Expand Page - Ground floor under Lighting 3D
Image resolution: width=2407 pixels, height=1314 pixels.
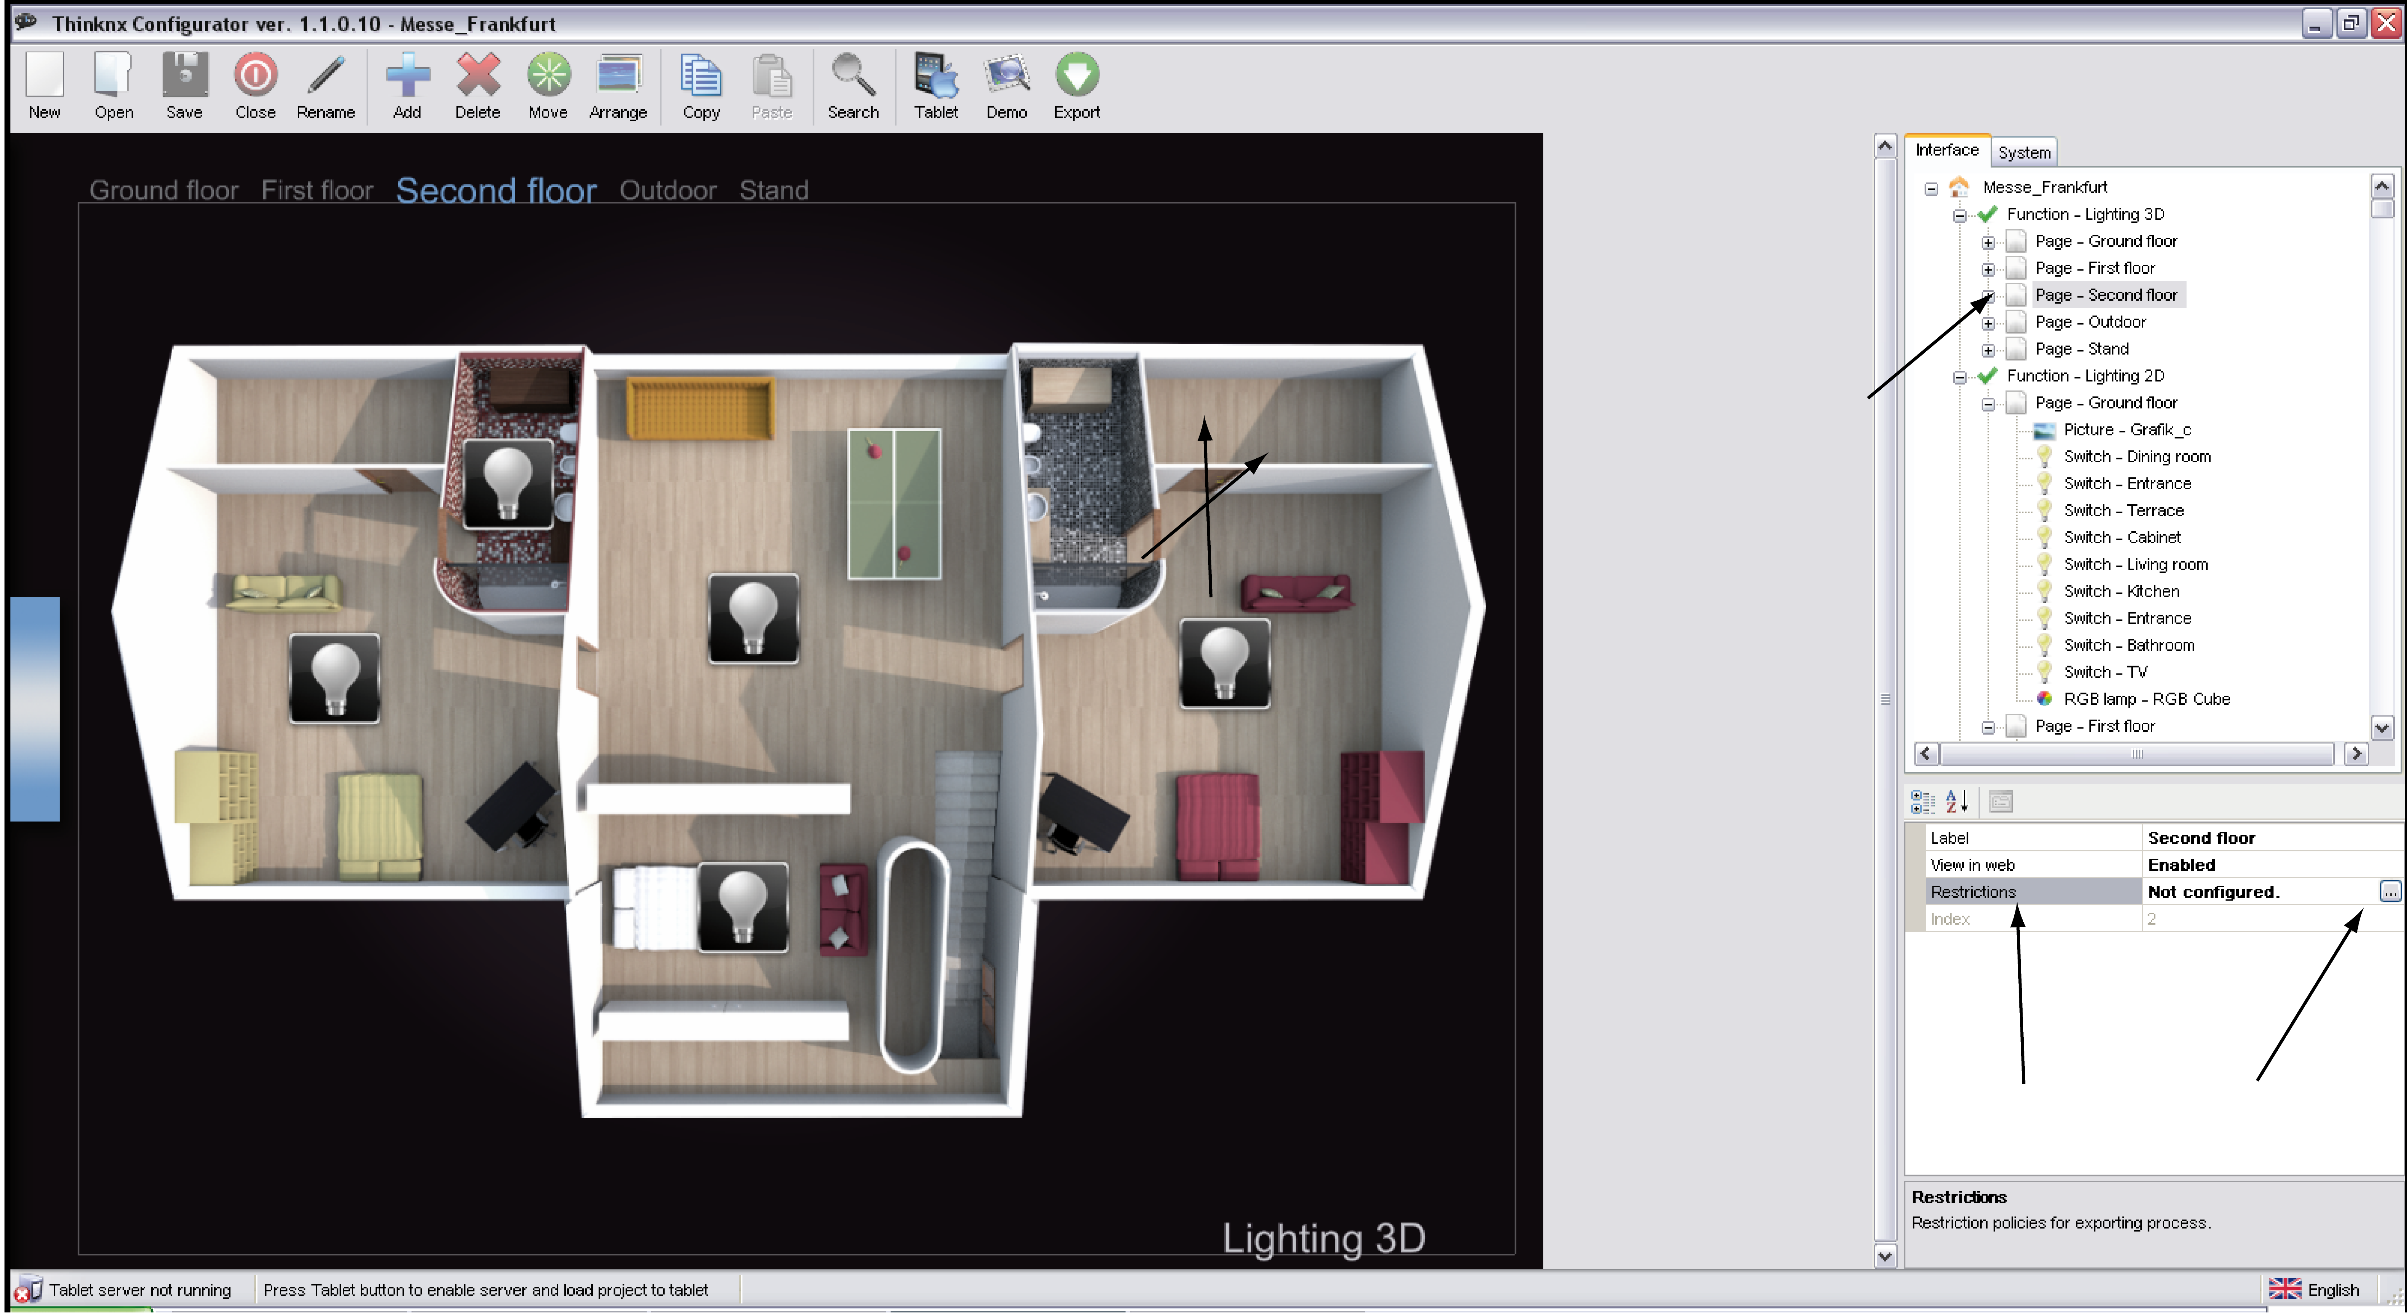[x=1988, y=242]
